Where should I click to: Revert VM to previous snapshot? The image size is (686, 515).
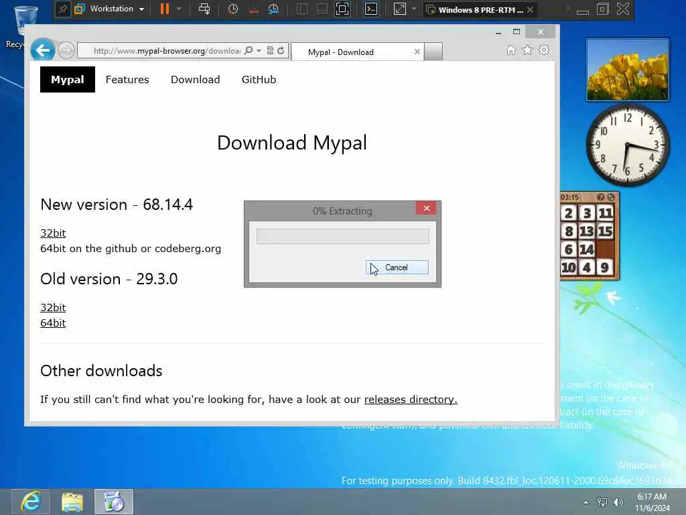point(253,9)
